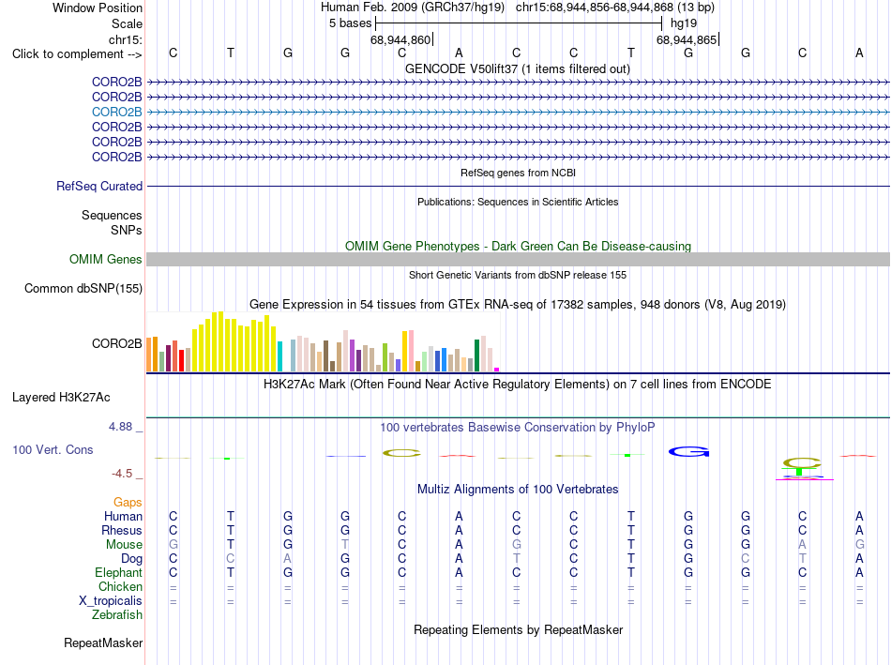
Task: Open the H3K27Ac Mark track title
Action: 517,385
